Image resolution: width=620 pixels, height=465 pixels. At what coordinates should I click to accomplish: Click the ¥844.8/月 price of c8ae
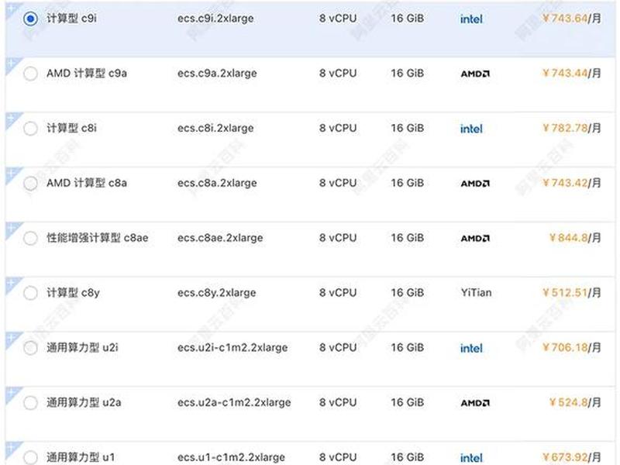click(575, 238)
